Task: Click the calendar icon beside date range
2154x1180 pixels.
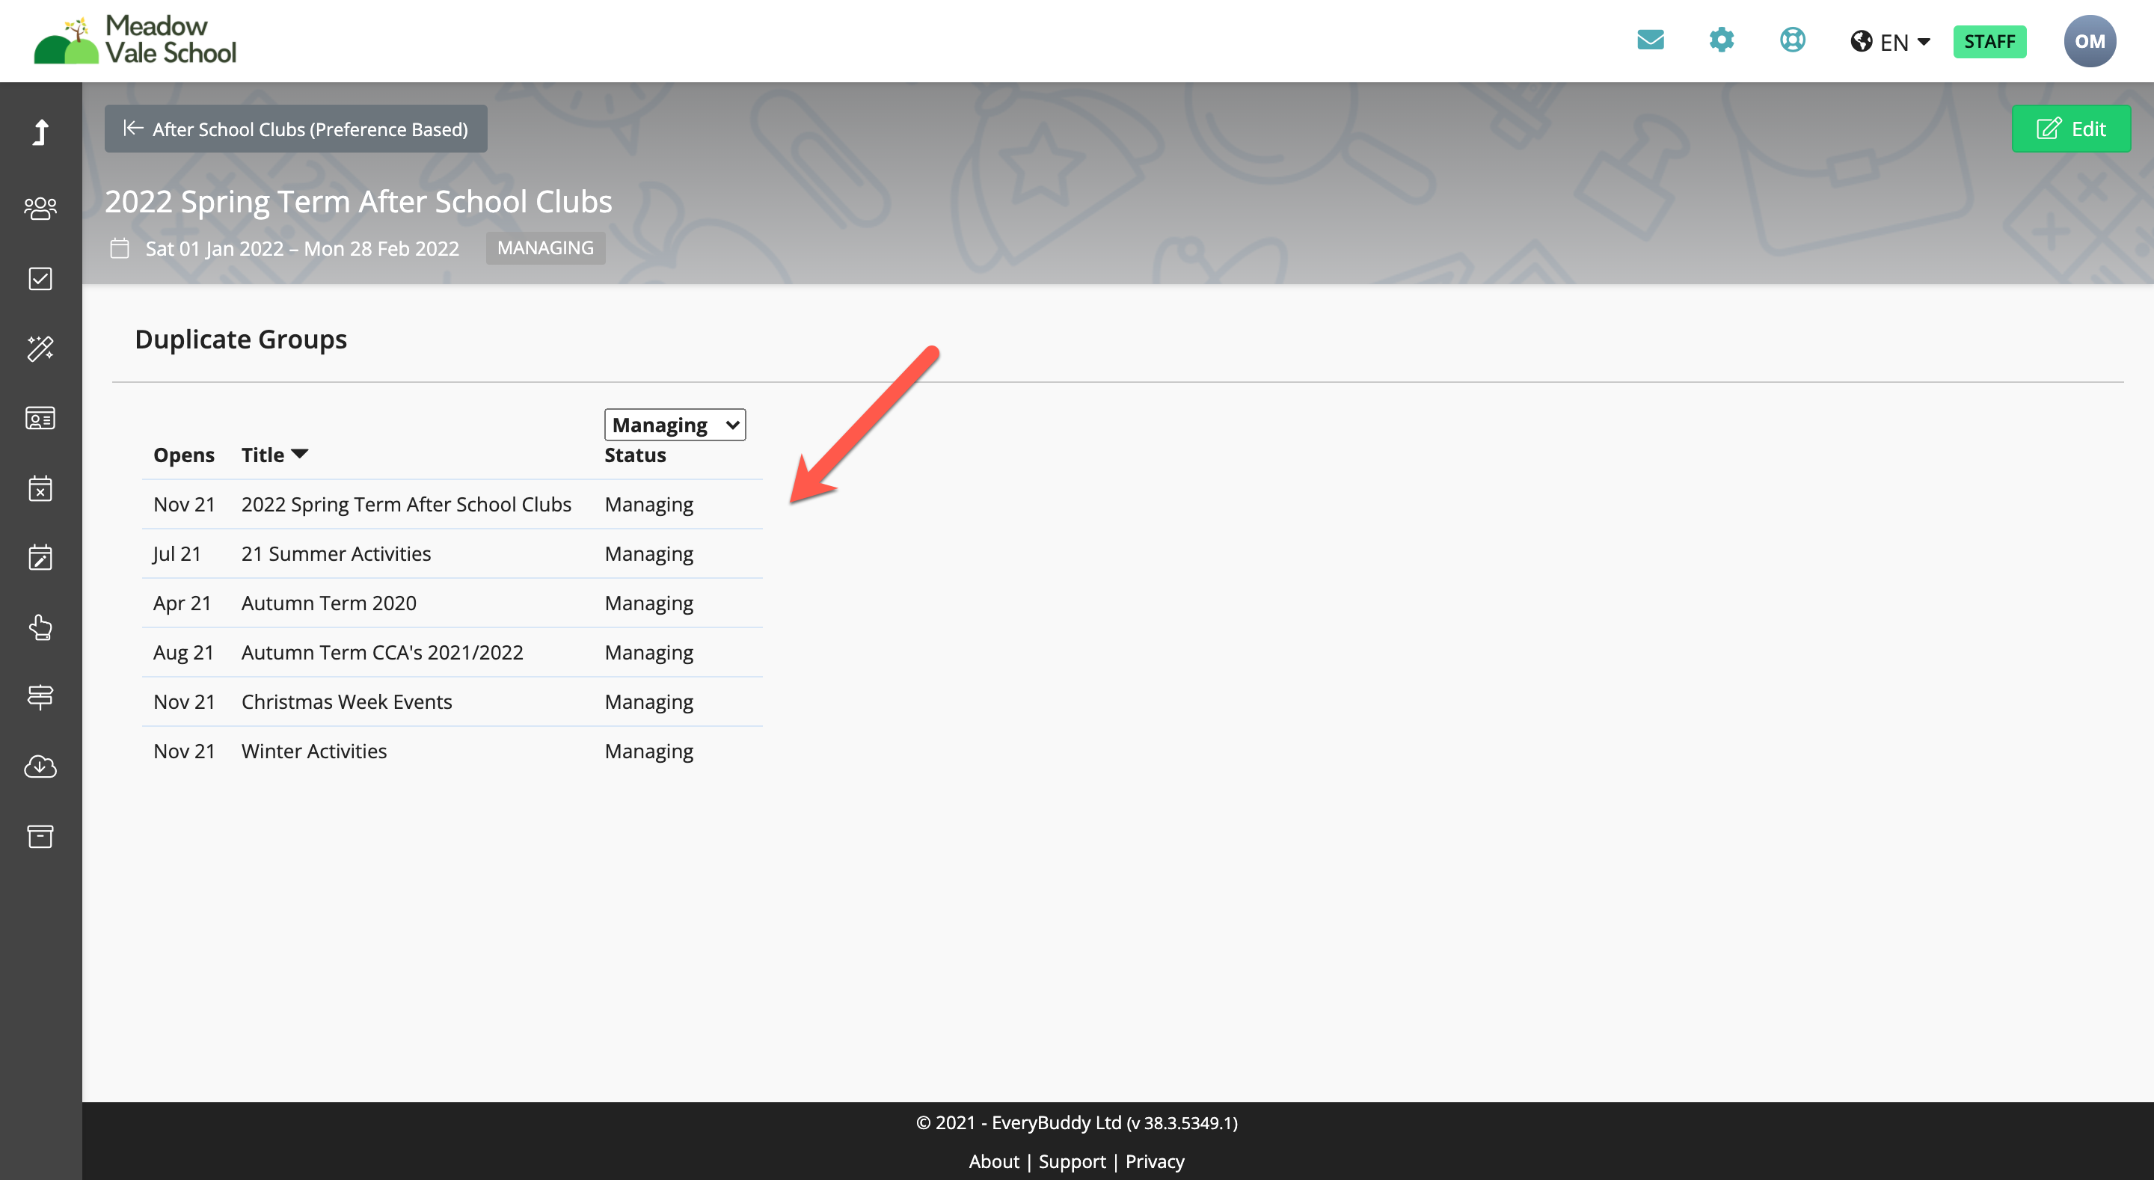Action: 120,248
